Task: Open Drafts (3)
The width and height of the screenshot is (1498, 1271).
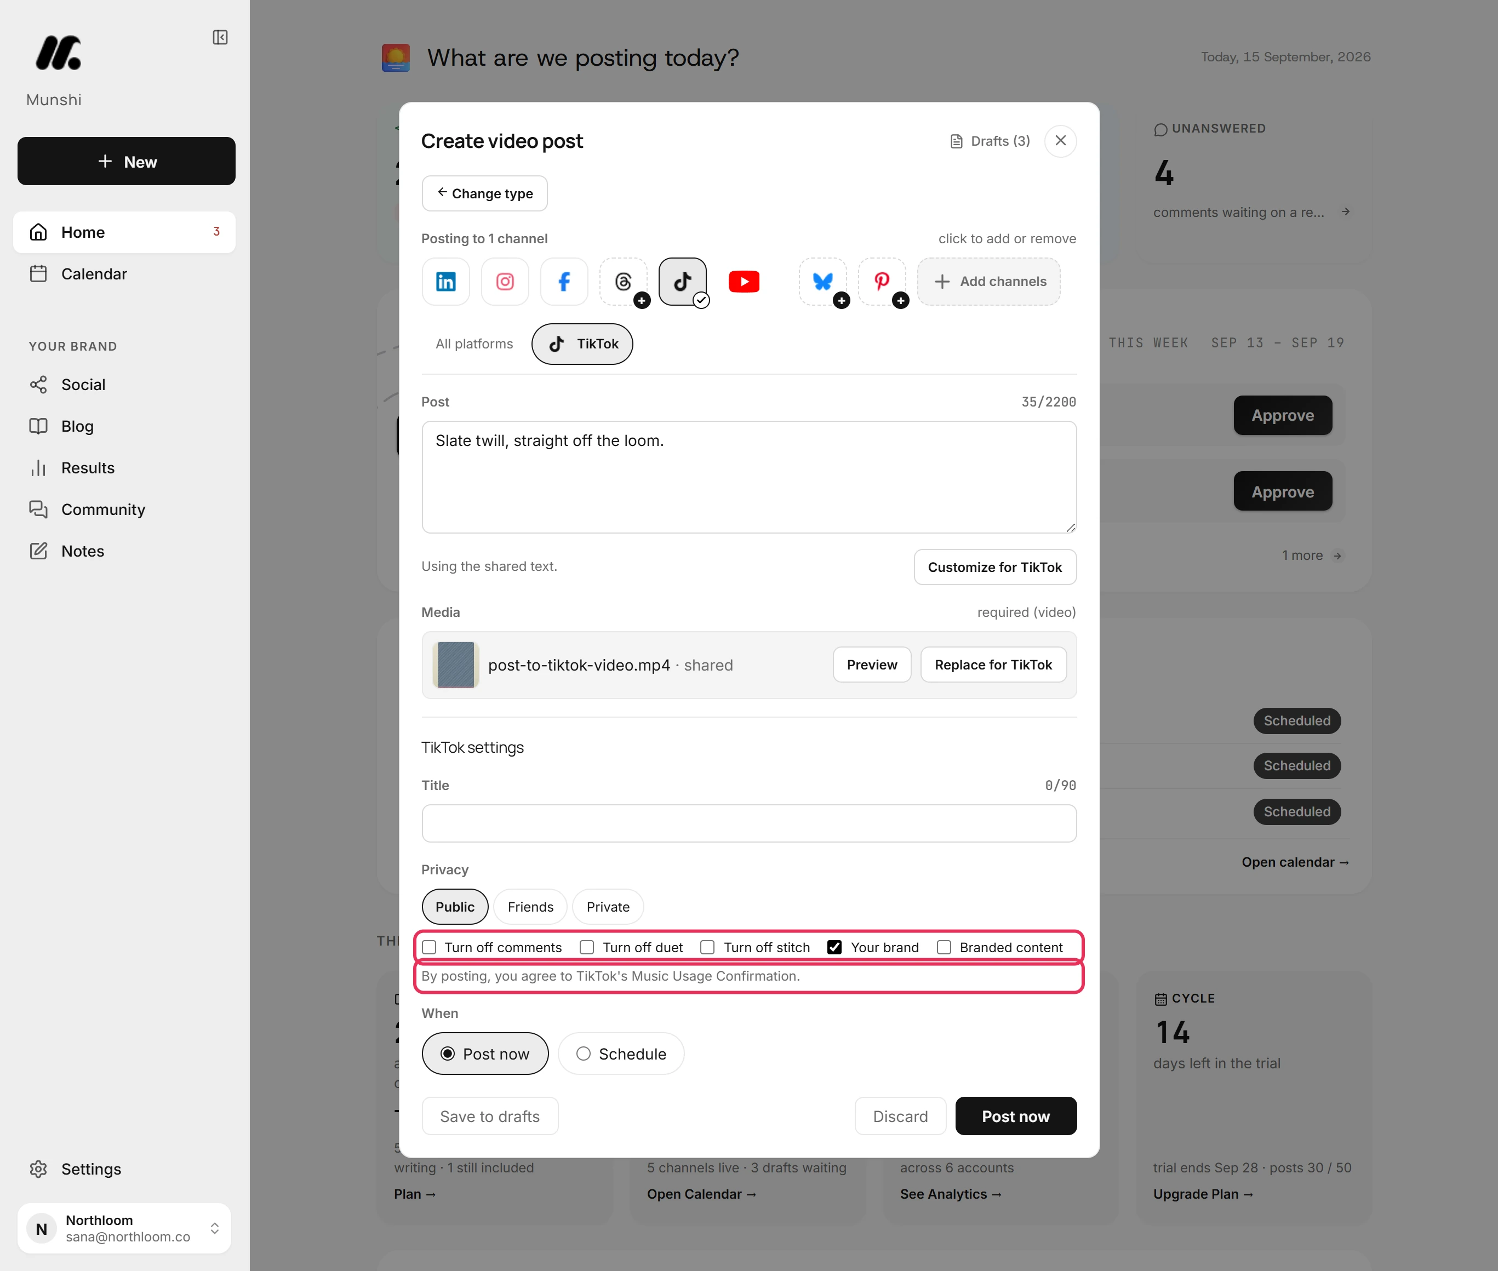Action: point(990,141)
